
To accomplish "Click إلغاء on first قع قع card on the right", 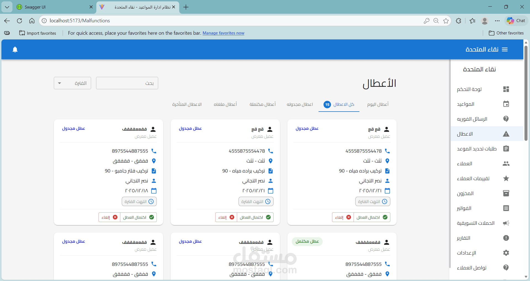I will coord(343,217).
